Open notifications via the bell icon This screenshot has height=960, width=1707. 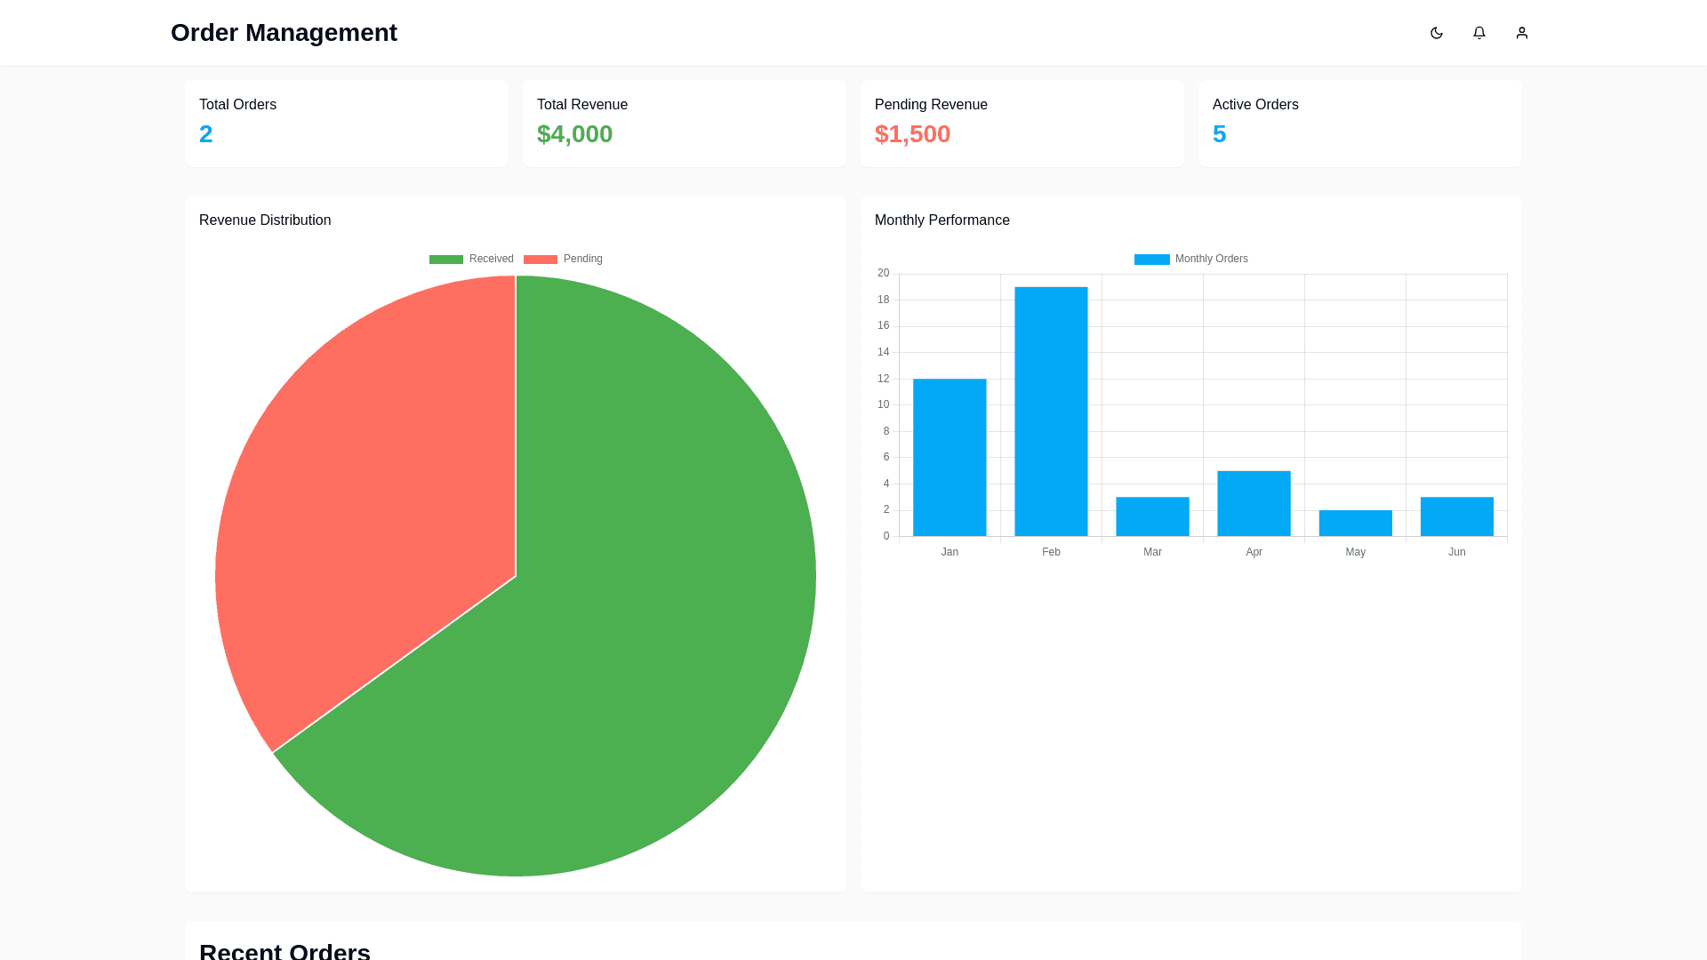pos(1479,33)
